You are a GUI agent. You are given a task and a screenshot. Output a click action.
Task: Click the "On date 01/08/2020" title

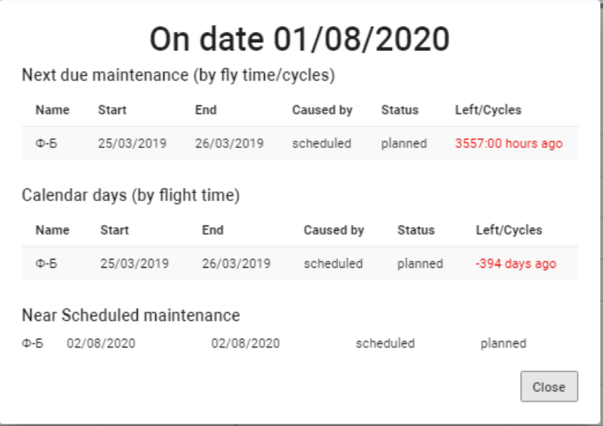(x=300, y=38)
